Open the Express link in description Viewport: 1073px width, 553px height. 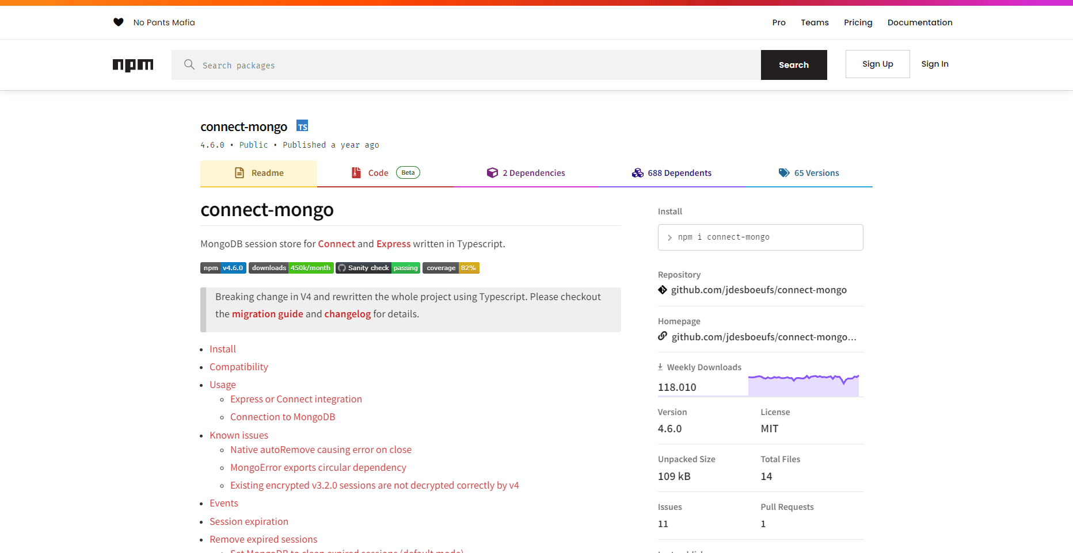click(393, 244)
